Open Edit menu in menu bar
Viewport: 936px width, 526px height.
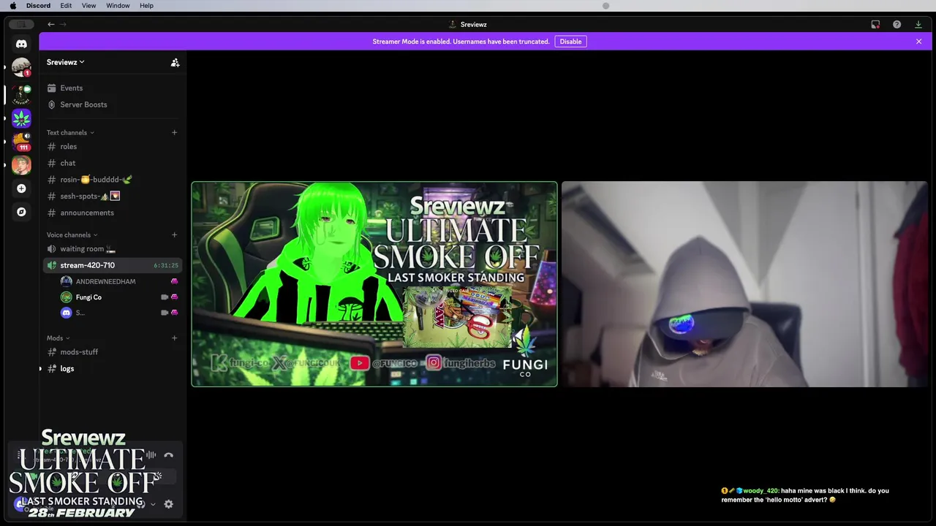(66, 5)
